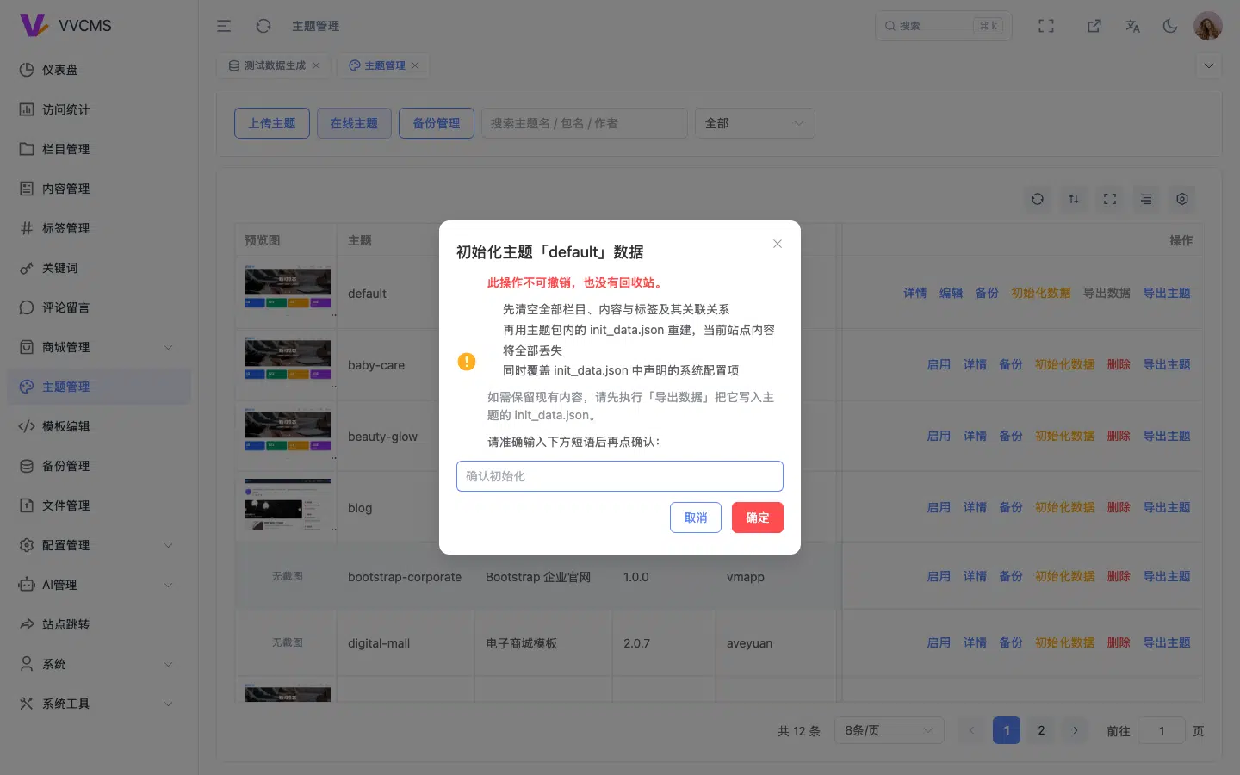The image size is (1240, 775).
Task: Click the VVCMS logo
Action: coord(65,25)
